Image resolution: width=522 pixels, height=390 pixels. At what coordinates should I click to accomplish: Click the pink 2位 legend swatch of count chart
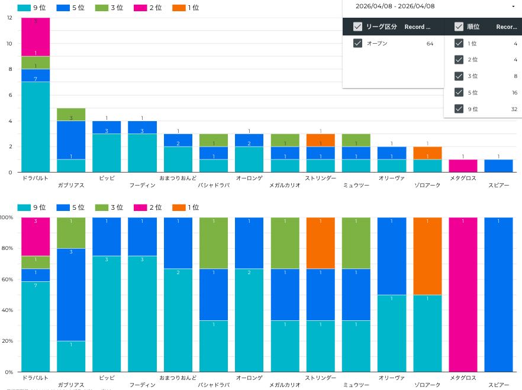(141, 9)
